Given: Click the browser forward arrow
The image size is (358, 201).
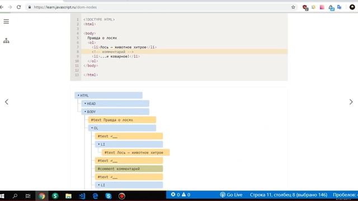Looking at the screenshot, I should click(10, 7).
